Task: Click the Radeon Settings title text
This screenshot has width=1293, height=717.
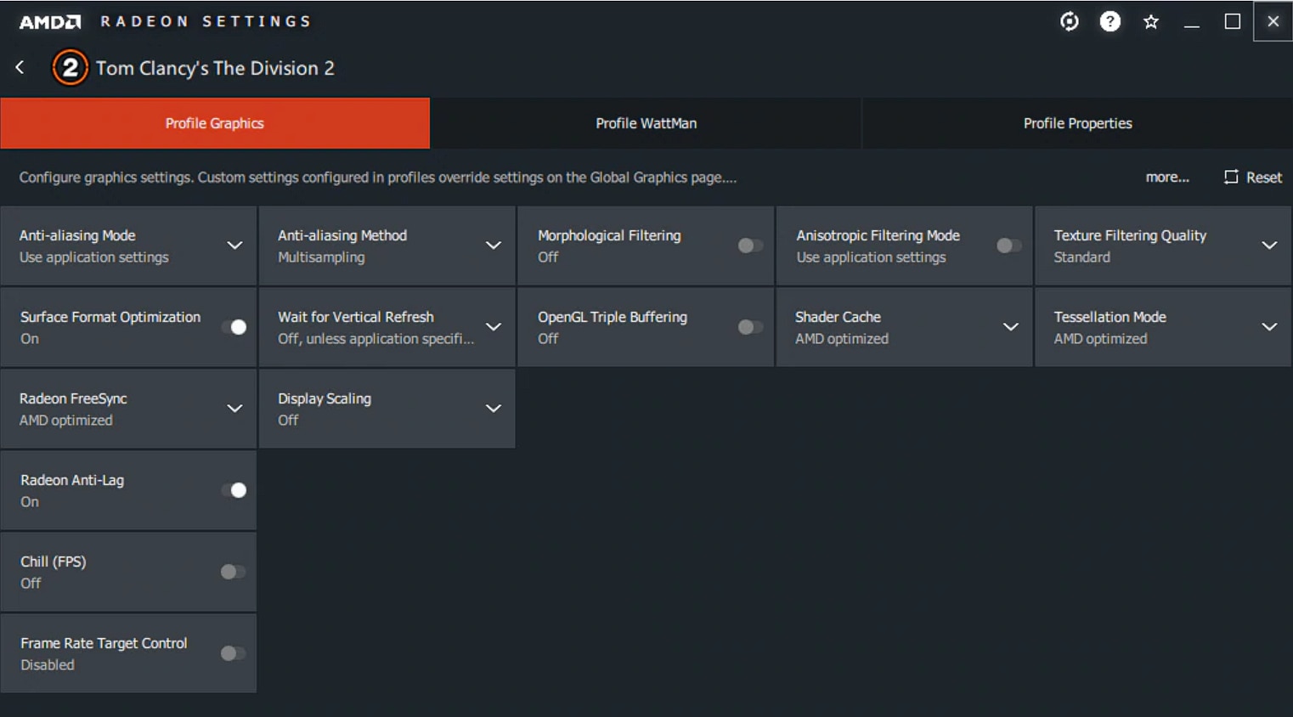Action: tap(206, 21)
